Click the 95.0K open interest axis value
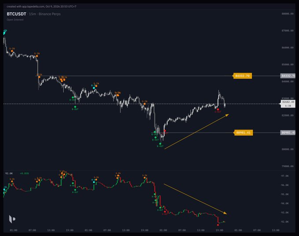 [x=285, y=194]
